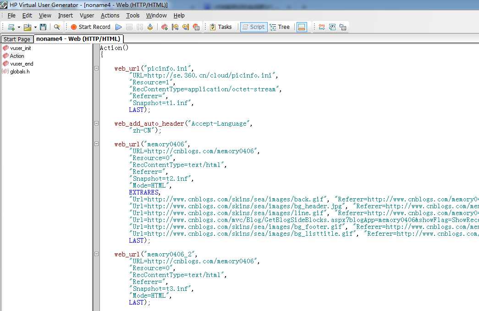Collapse the web_add_auto_header block
The image size is (479, 311).
(x=97, y=123)
